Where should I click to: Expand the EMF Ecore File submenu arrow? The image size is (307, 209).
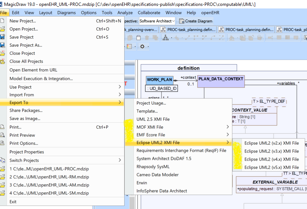tap(228, 134)
